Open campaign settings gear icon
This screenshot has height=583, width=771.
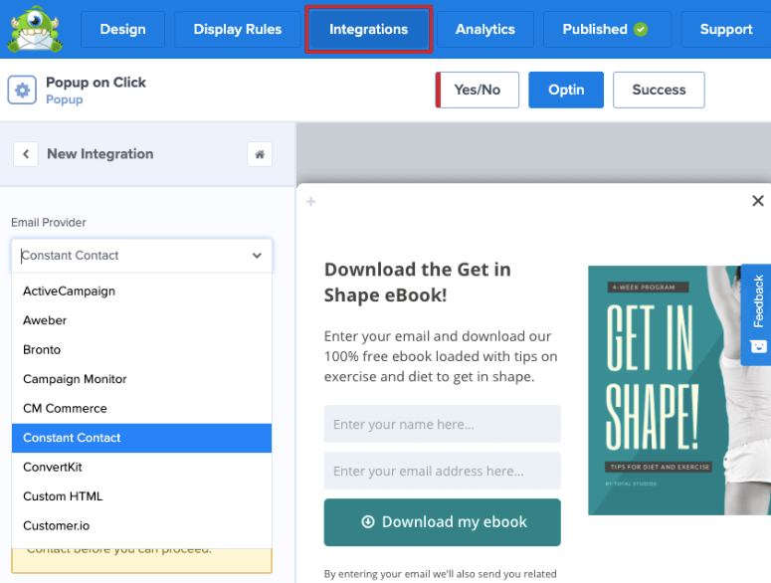point(22,90)
